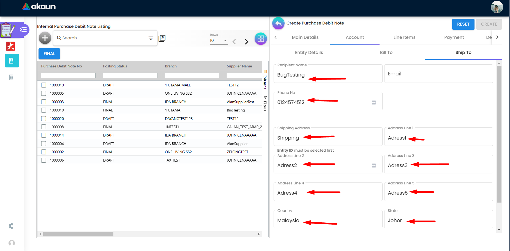Image resolution: width=510 pixels, height=251 pixels.
Task: Go to next page of listing
Action: point(246,42)
